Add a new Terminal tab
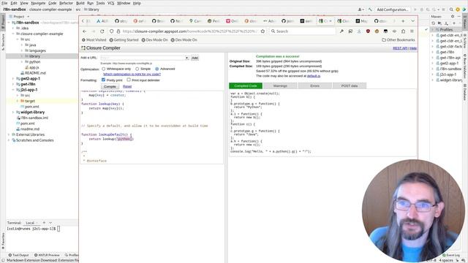 point(44,223)
